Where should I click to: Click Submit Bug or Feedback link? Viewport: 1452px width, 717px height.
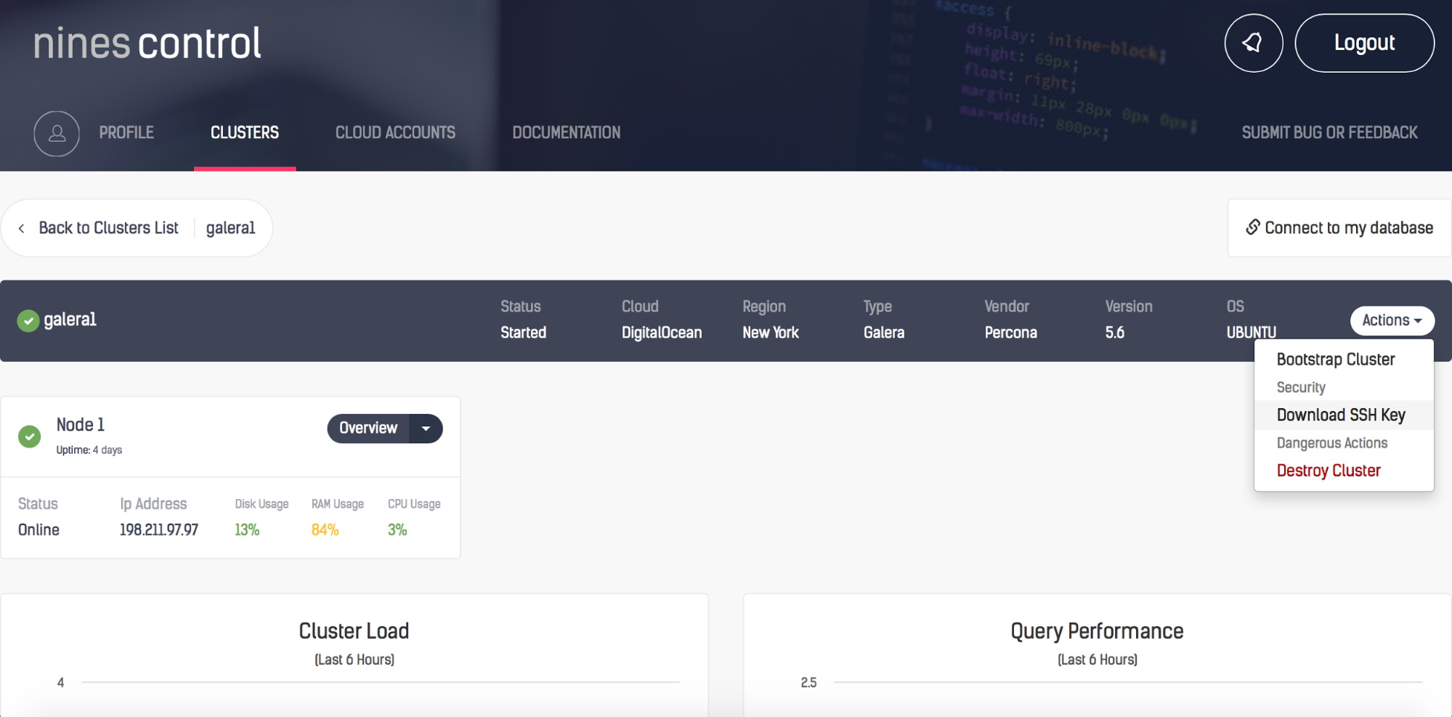1329,133
